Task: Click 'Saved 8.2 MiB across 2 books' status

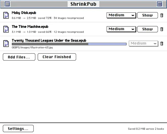Action: tap(146, 129)
